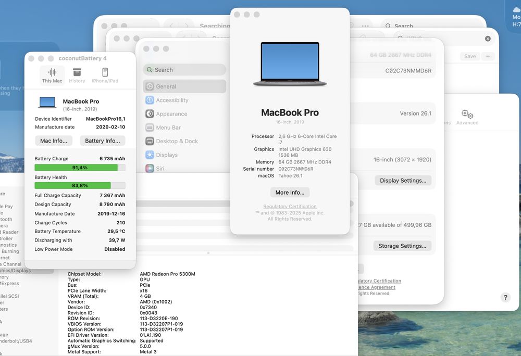521x356 pixels.
Task: Click the Storage Settings... button
Action: point(402,246)
